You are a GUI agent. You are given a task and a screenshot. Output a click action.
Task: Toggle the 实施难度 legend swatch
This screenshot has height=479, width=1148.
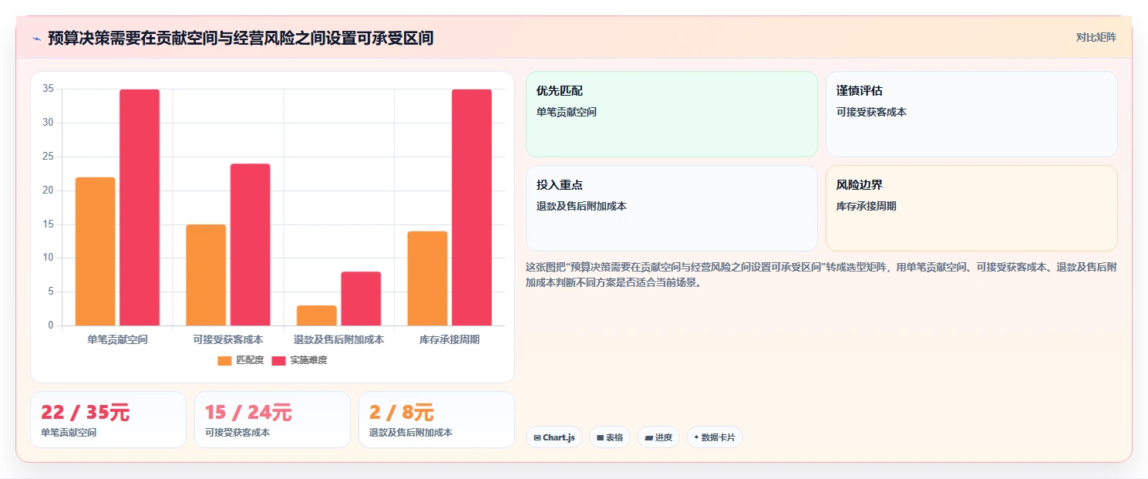pos(279,360)
